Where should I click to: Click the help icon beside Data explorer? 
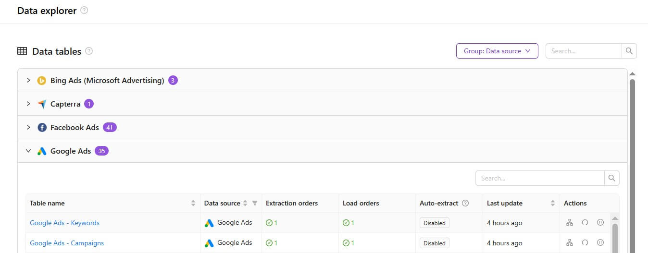[84, 11]
